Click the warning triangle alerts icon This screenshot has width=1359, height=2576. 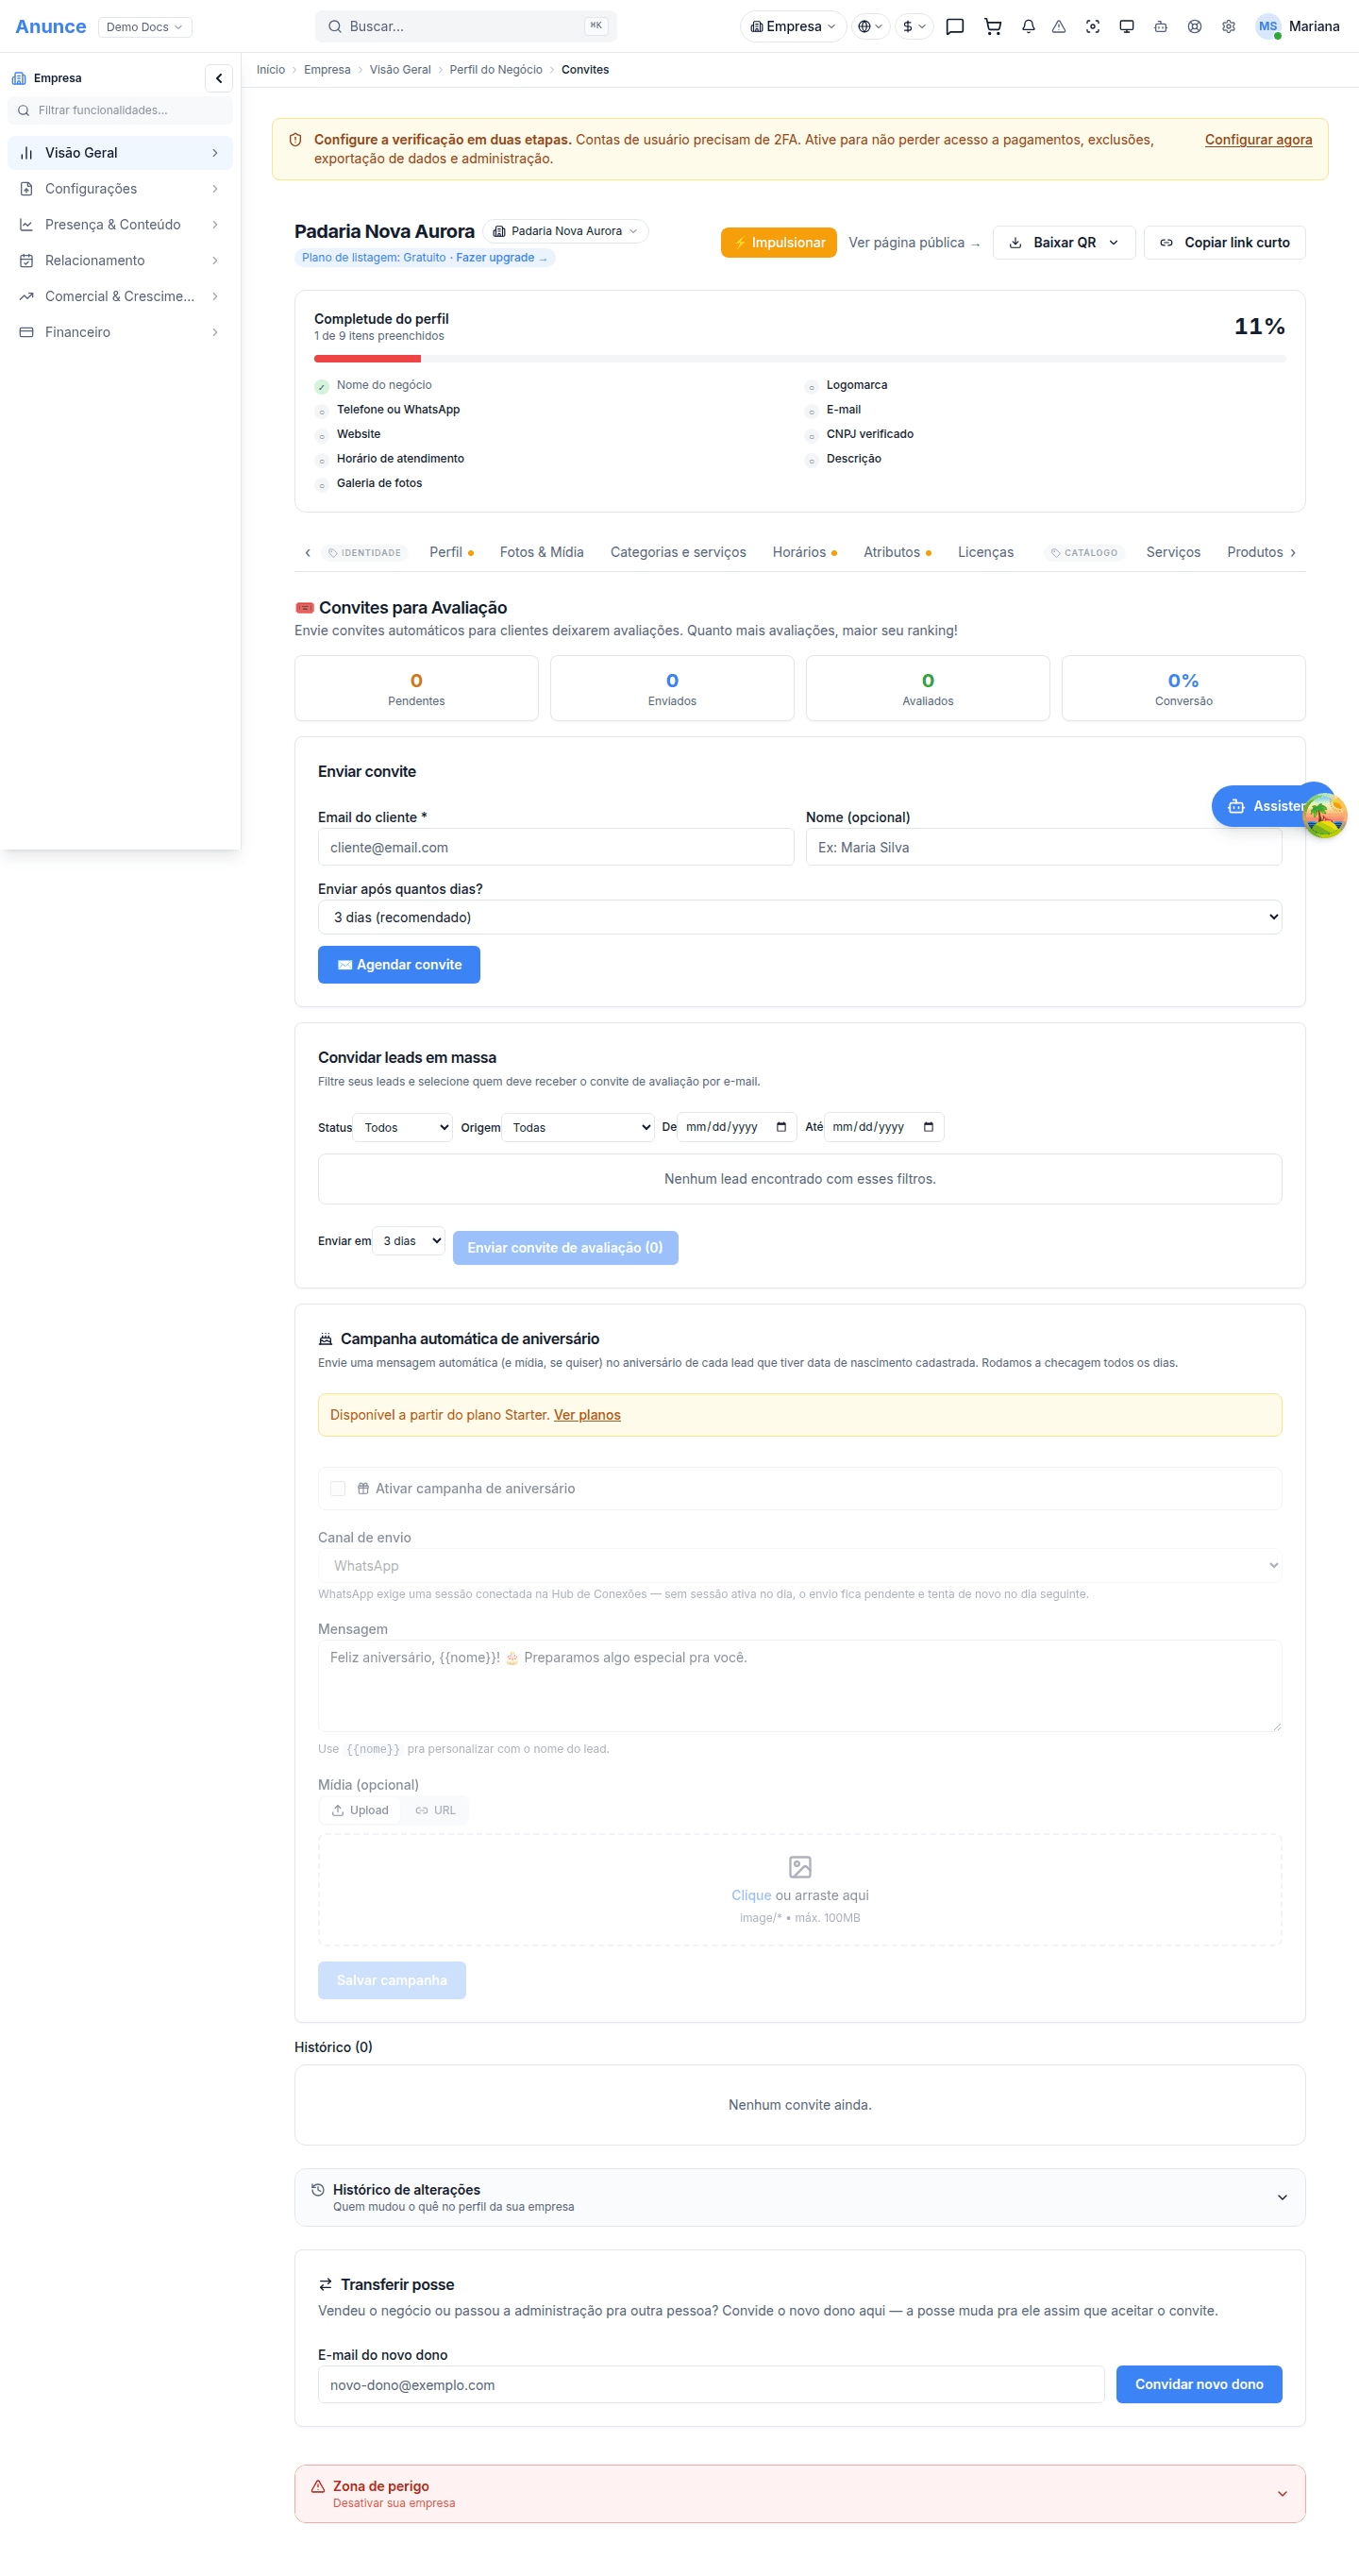pyautogui.click(x=1058, y=27)
